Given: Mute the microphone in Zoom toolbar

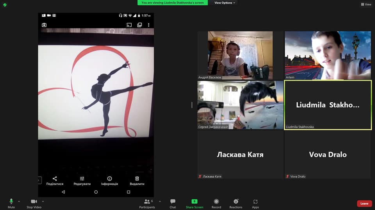Looking at the screenshot, I should click(11, 203).
